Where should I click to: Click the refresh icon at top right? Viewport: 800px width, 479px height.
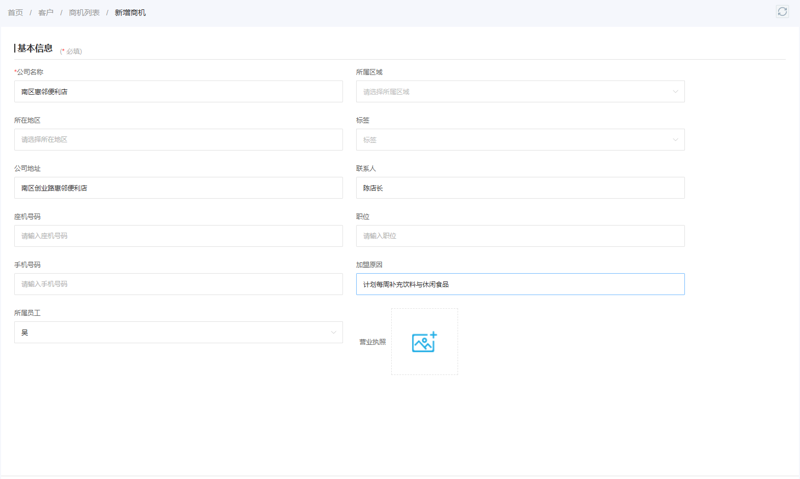(x=782, y=11)
